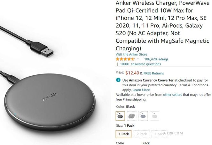Select the 2 Pack size option
This screenshot has height=145, width=212.
click(142, 134)
